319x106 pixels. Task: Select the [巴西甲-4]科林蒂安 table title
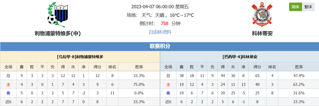(240, 57)
